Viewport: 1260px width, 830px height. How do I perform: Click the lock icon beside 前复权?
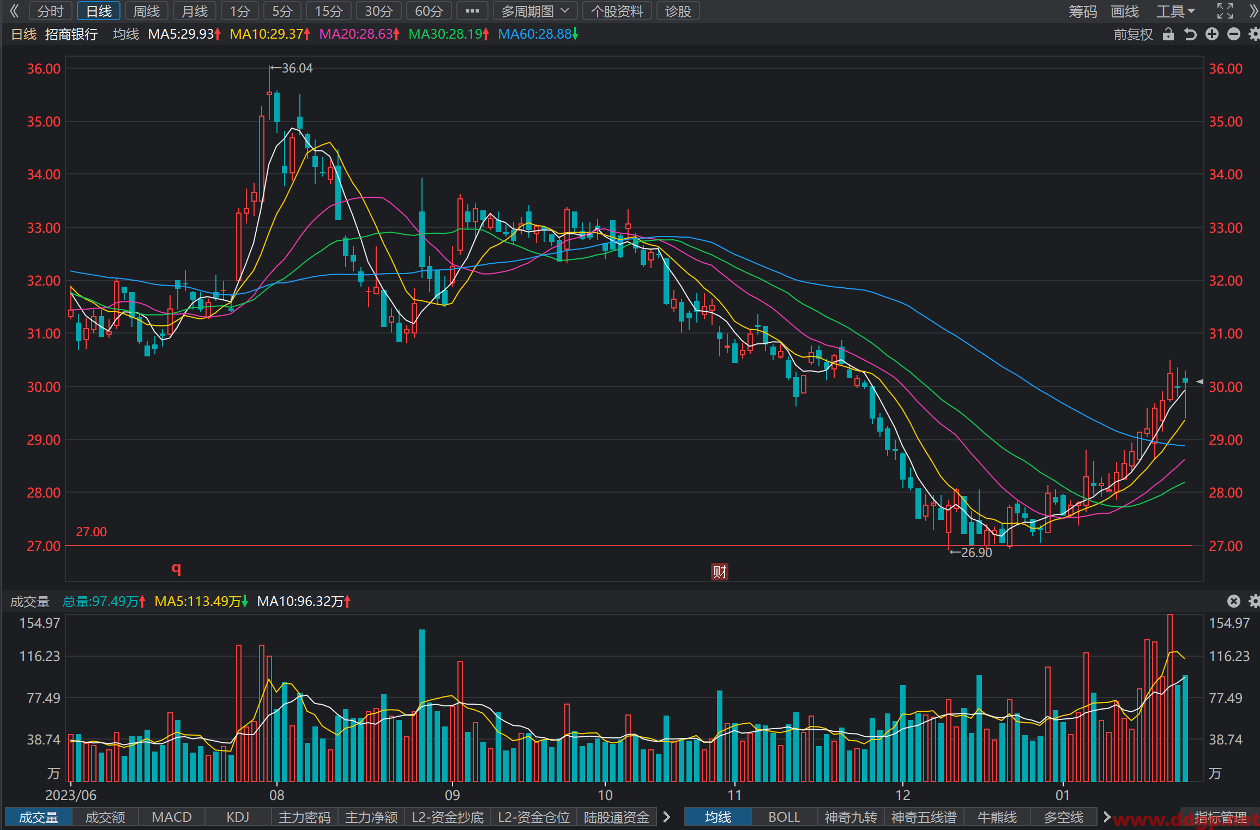(1168, 34)
